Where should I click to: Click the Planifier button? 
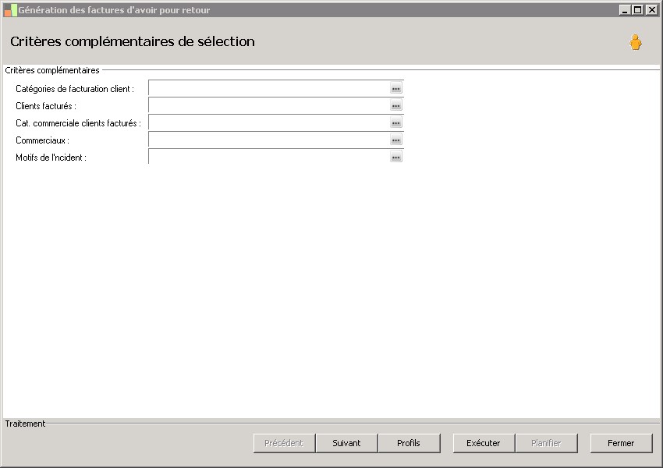(x=546, y=443)
